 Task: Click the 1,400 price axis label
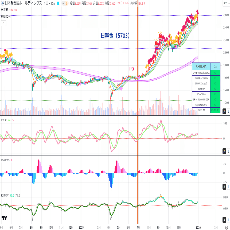click(x=226, y=90)
